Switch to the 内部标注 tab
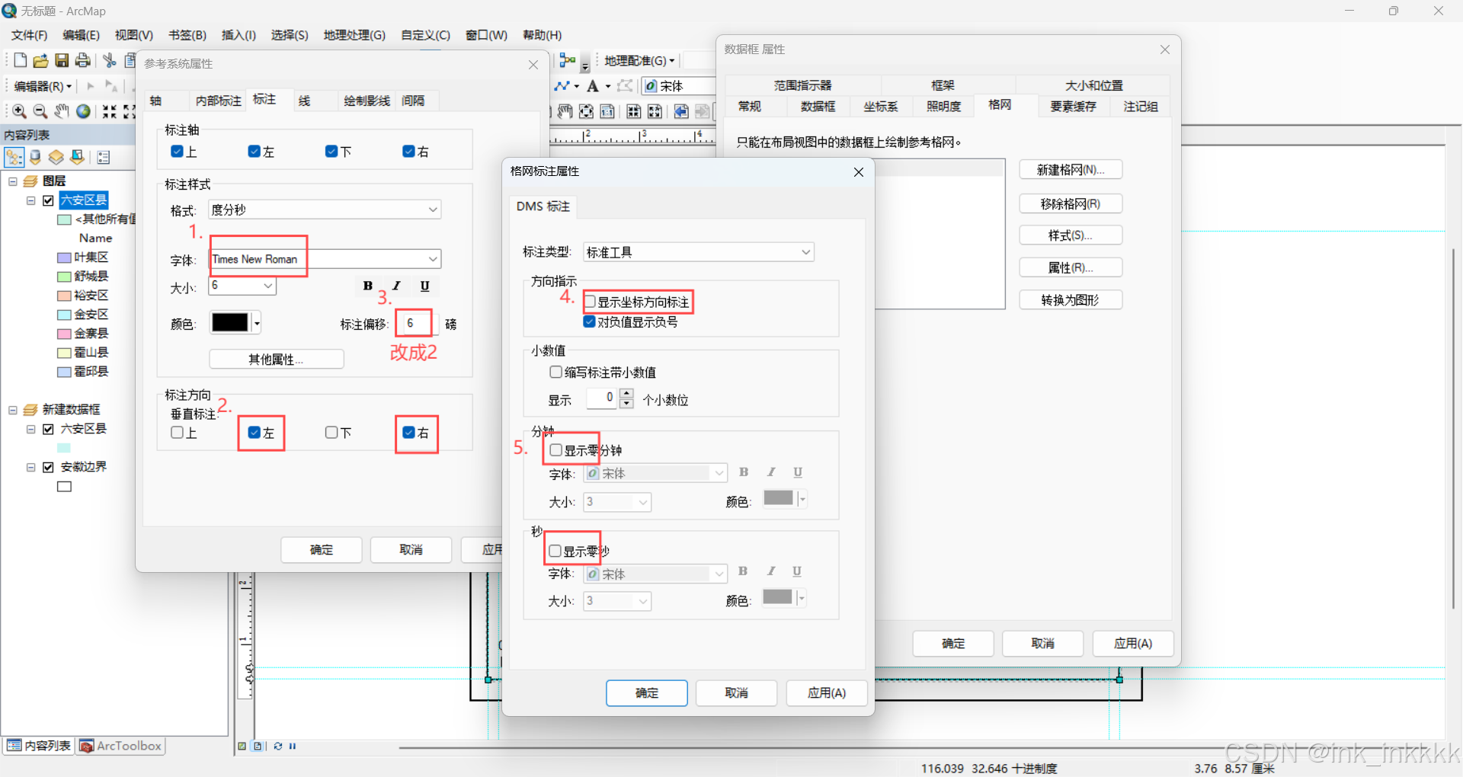 (x=218, y=101)
